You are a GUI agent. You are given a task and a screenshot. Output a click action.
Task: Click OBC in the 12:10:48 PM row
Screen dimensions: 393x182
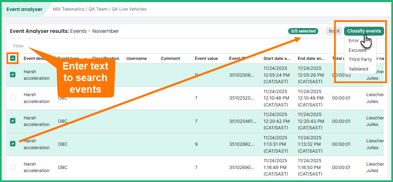pos(63,98)
